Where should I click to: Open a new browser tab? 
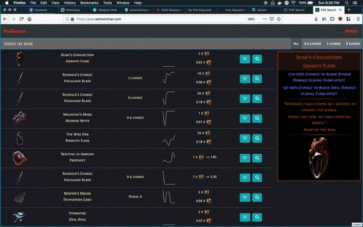[x=349, y=10]
